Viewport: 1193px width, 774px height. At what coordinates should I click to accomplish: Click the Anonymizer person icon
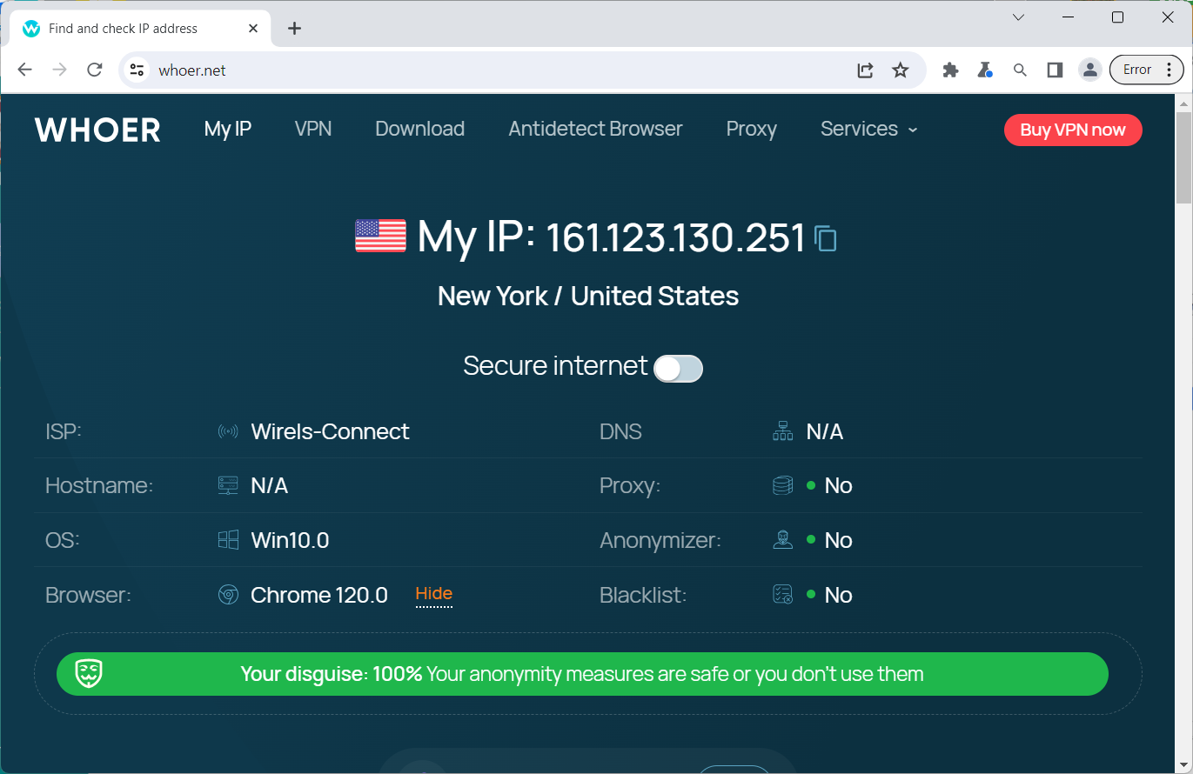pos(782,540)
